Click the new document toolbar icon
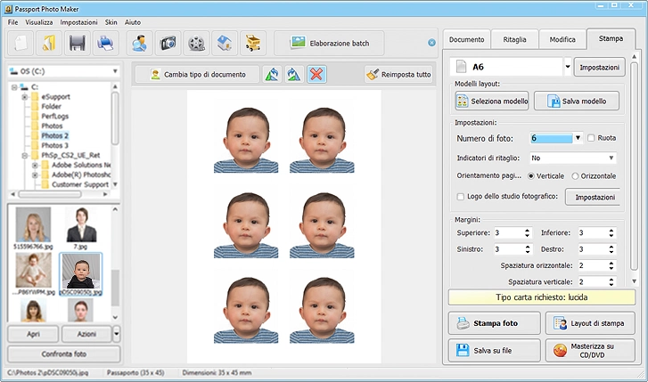 21,43
